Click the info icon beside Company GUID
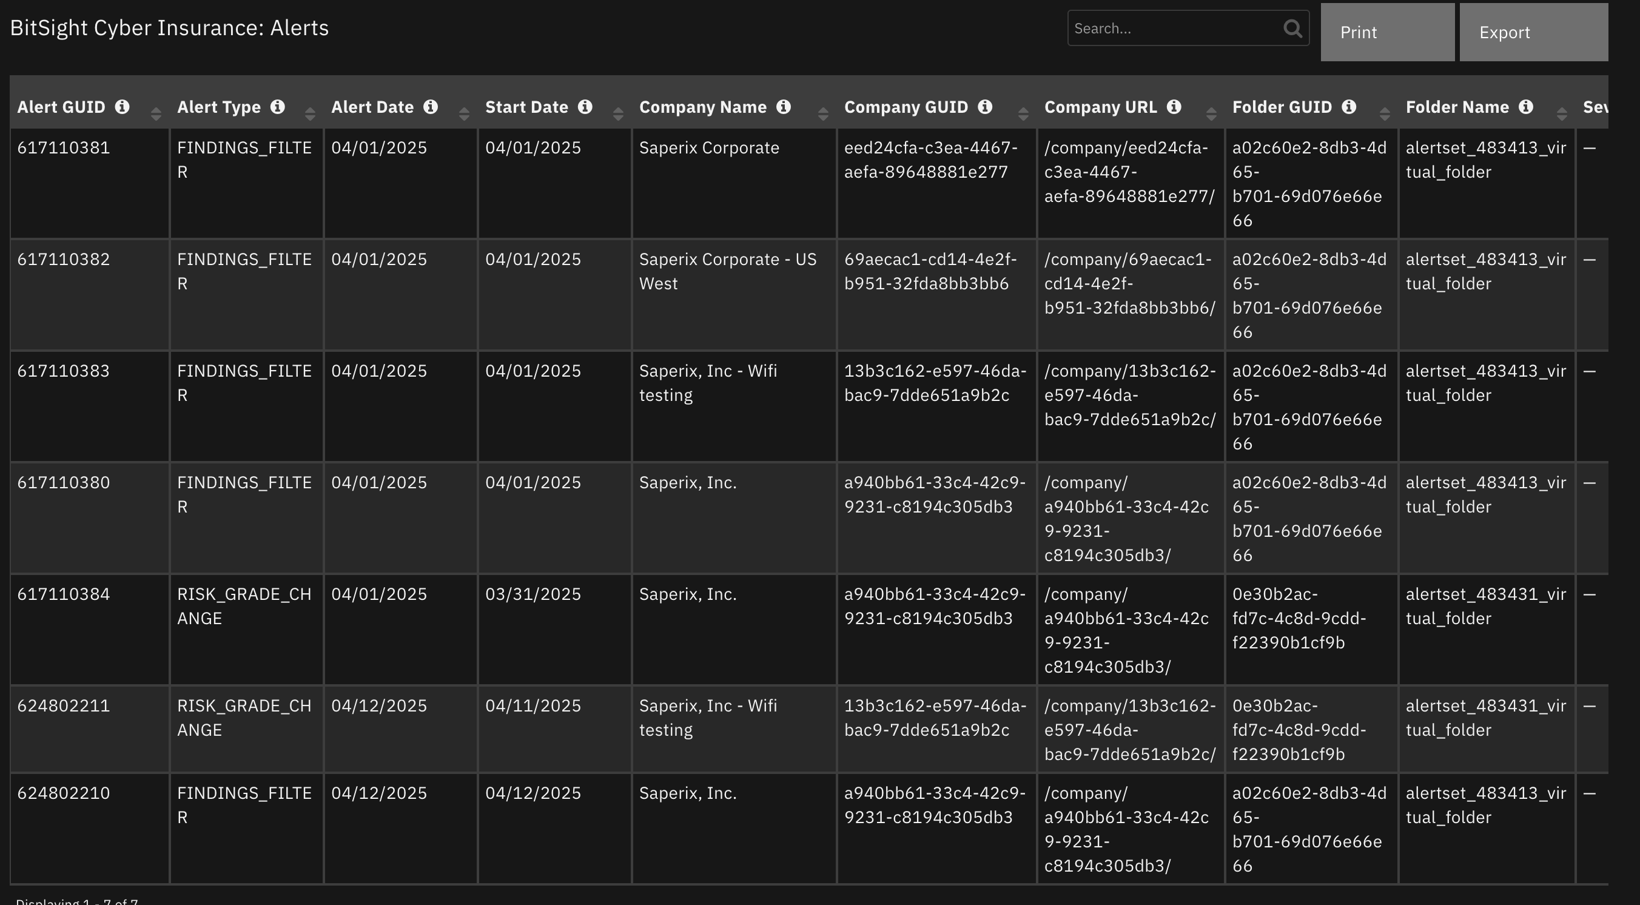Viewport: 1640px width, 905px height. click(x=986, y=107)
